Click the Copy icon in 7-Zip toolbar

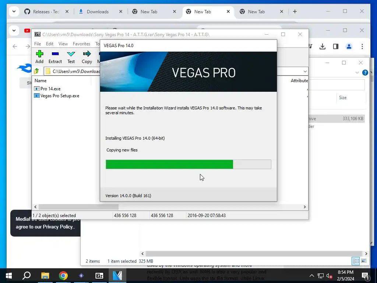coord(87,54)
